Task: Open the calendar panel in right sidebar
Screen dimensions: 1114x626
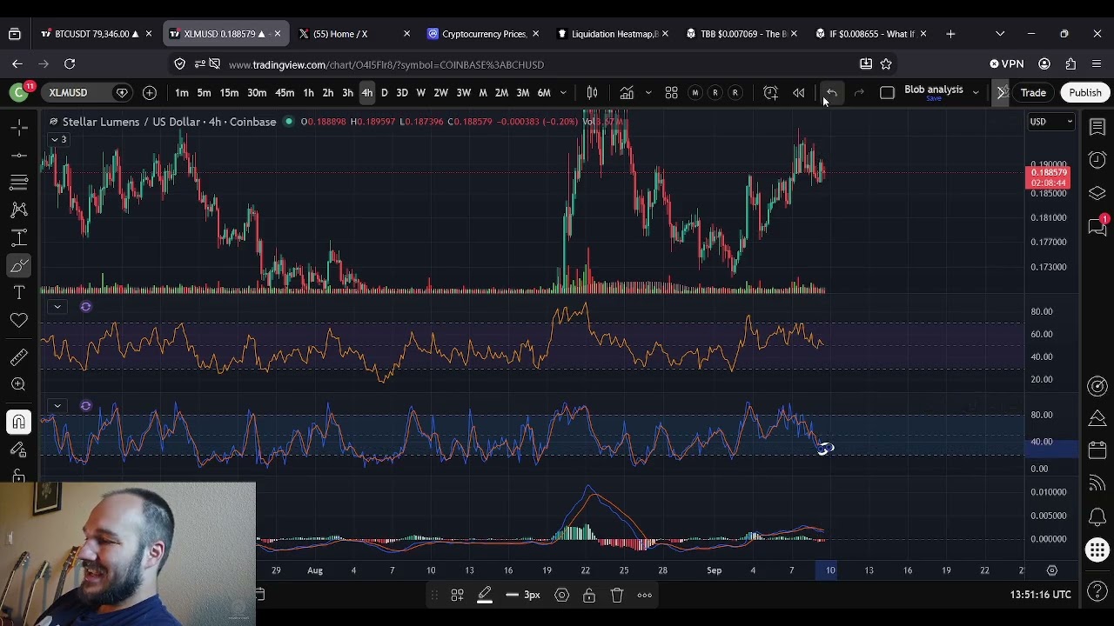Action: [x=1097, y=450]
